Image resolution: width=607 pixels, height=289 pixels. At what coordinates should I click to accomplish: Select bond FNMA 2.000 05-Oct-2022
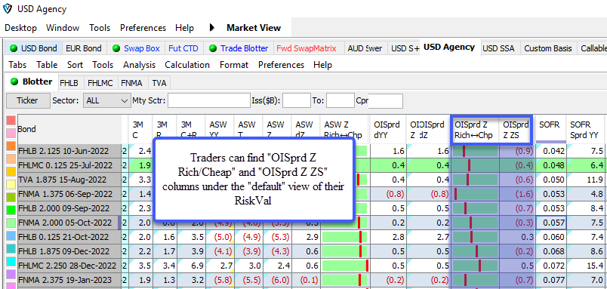click(x=69, y=223)
